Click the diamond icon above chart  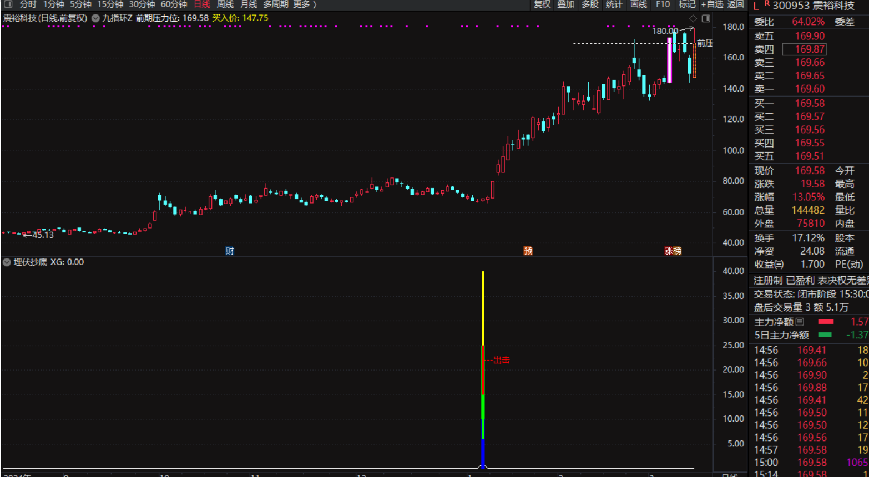[x=693, y=19]
